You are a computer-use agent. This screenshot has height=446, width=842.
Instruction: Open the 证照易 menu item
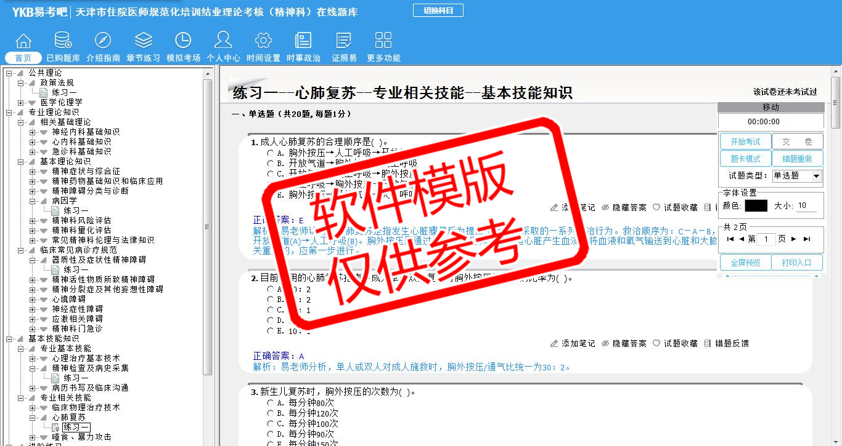coord(344,47)
